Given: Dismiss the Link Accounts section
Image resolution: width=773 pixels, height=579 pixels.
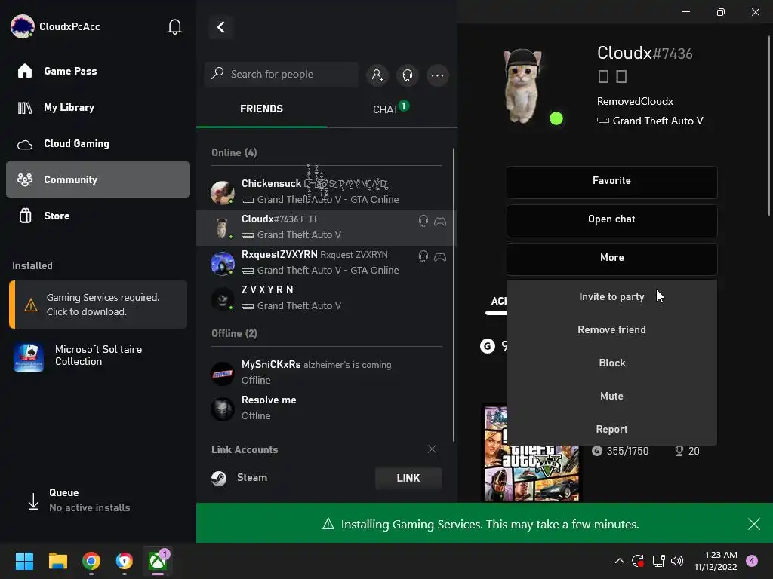Looking at the screenshot, I should tap(432, 449).
